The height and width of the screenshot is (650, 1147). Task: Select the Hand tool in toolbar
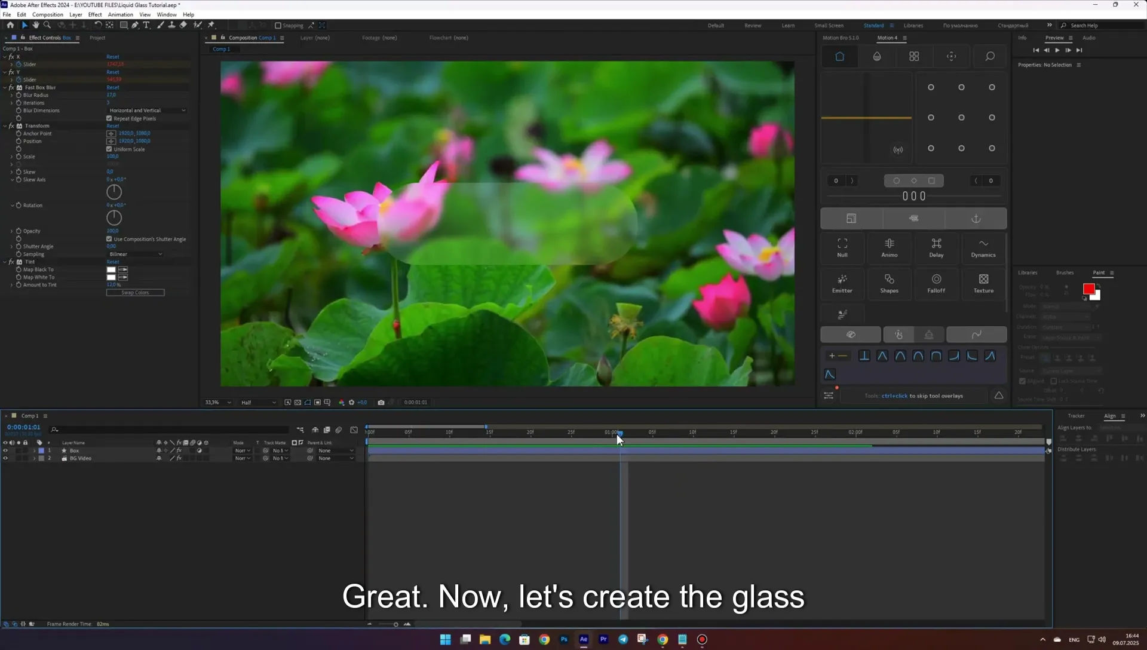pos(36,25)
